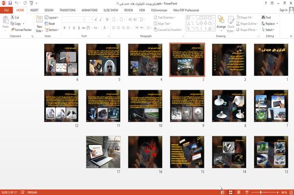
Task: Open the Shape Fill dropdown
Action: 245,18
